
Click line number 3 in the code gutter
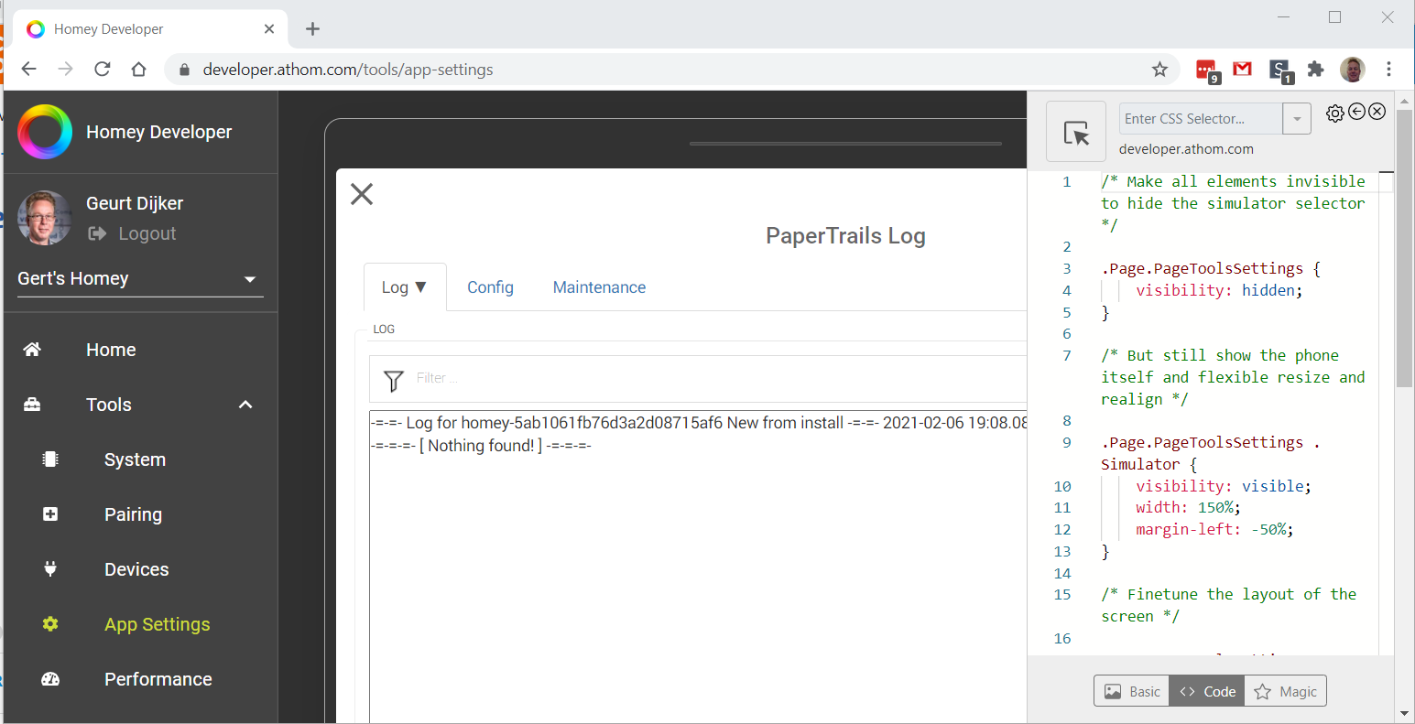(1066, 268)
